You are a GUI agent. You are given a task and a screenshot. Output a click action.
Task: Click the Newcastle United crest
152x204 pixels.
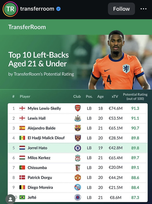point(78,118)
